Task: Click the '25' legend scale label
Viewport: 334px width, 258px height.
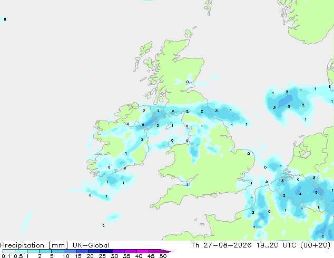Action: click(x=102, y=256)
